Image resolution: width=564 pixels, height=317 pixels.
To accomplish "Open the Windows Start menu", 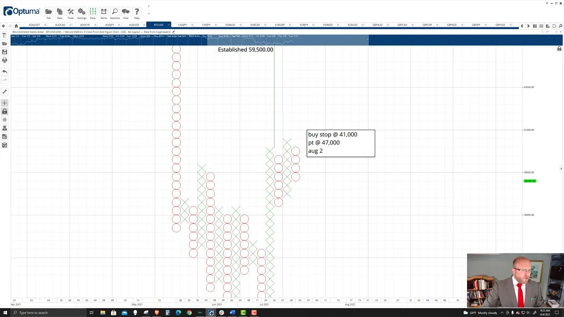I will click(x=5, y=313).
